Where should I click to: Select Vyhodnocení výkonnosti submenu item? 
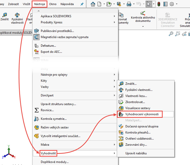click(x=146, y=114)
